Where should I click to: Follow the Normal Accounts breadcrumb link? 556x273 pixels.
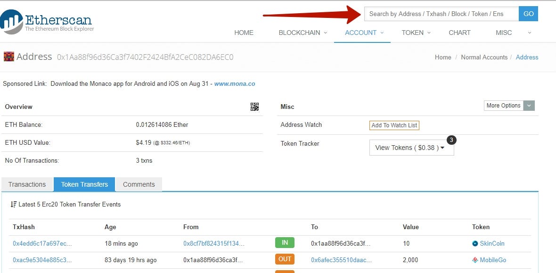[x=484, y=57]
